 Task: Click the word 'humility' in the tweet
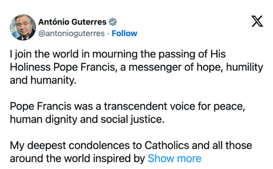[244, 67]
